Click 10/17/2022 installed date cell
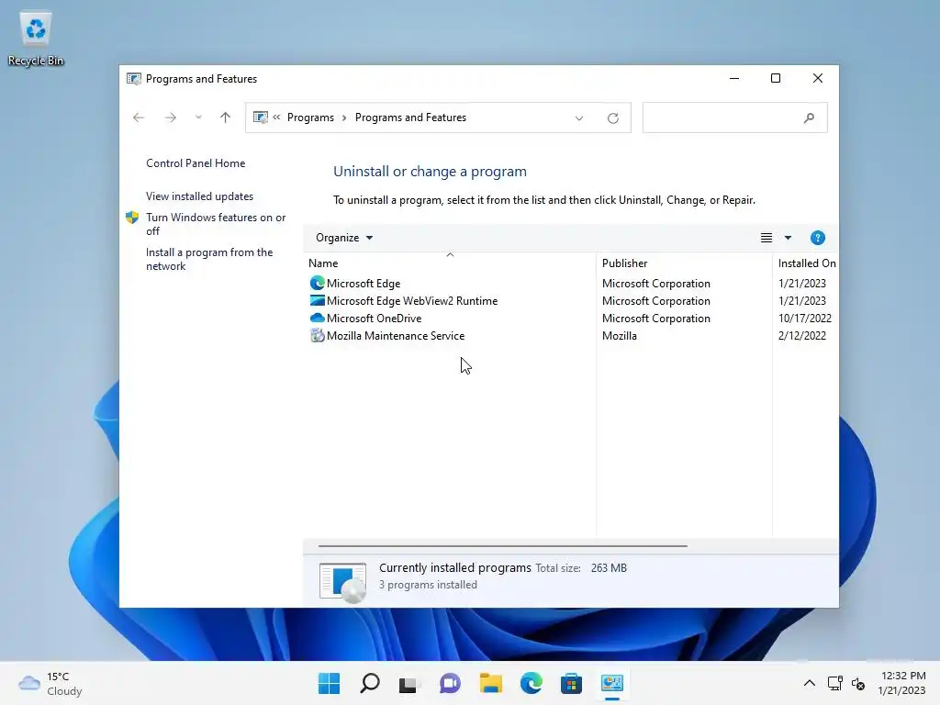This screenshot has width=940, height=705. click(804, 319)
